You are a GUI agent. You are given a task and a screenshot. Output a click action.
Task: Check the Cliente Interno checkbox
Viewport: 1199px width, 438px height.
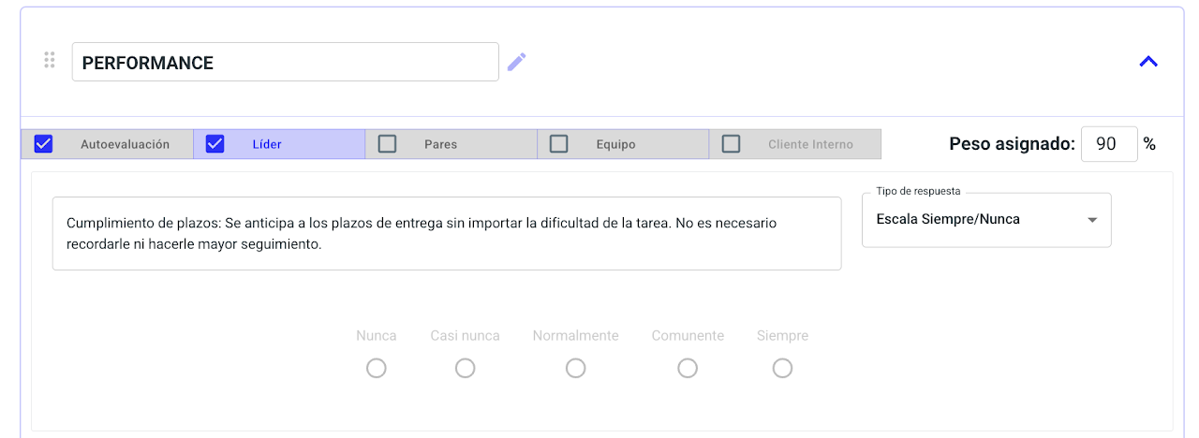click(732, 144)
